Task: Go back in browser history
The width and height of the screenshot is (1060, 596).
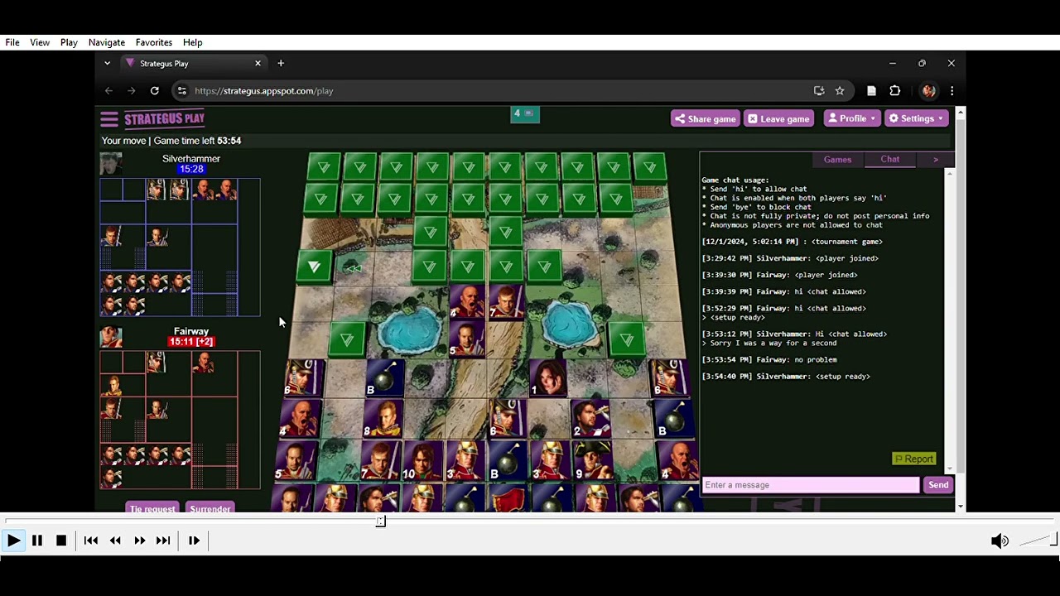Action: point(108,91)
